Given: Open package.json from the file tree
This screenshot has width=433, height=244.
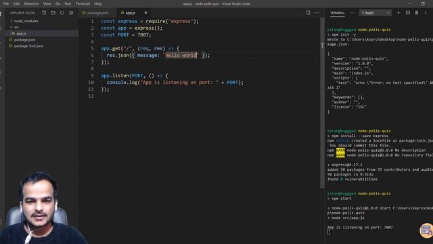Looking at the screenshot, I should (24, 40).
